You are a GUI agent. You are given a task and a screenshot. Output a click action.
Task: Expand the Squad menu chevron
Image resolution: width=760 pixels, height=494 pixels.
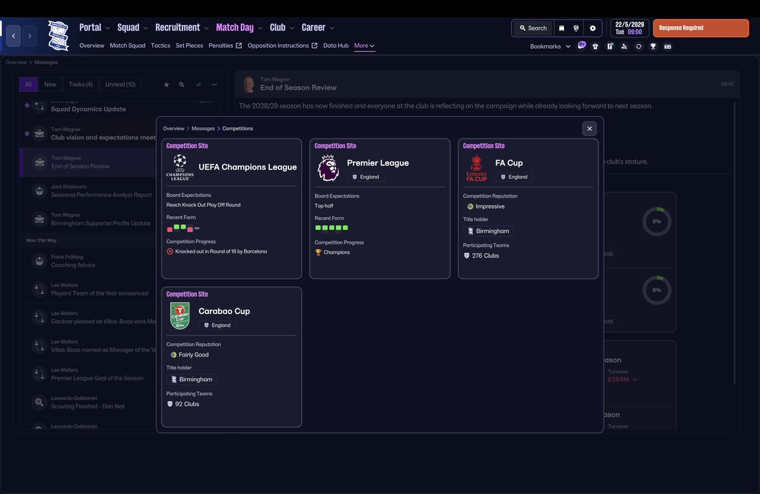tap(145, 28)
